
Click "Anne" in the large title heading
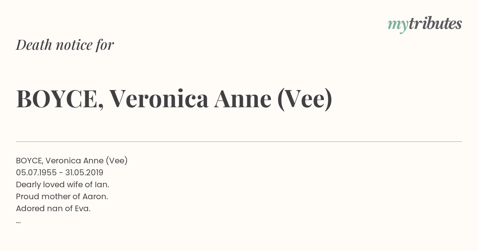(243, 99)
